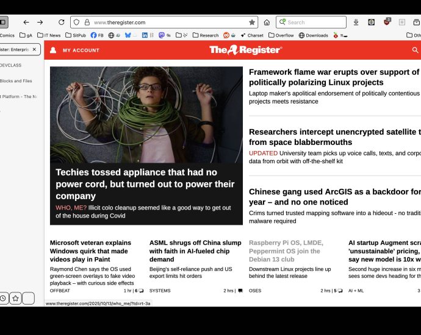Open The Register site search magnifier

[x=415, y=50]
